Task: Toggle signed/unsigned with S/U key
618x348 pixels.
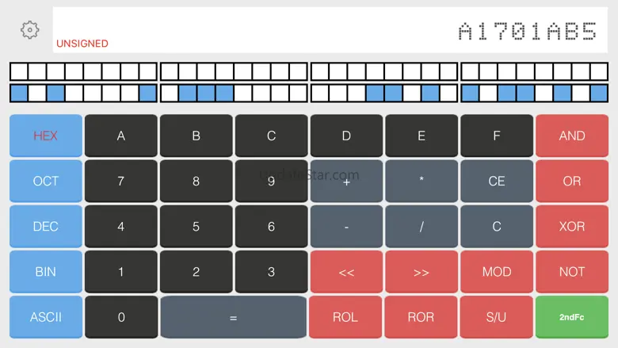Action: (496, 317)
